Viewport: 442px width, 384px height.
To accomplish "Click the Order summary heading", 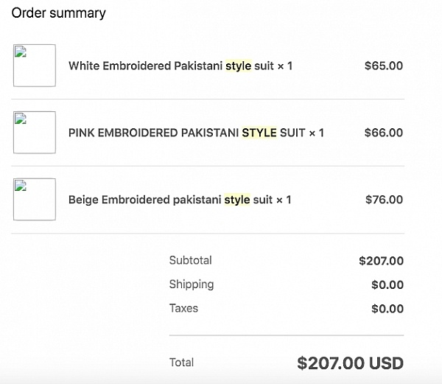I will click(59, 13).
